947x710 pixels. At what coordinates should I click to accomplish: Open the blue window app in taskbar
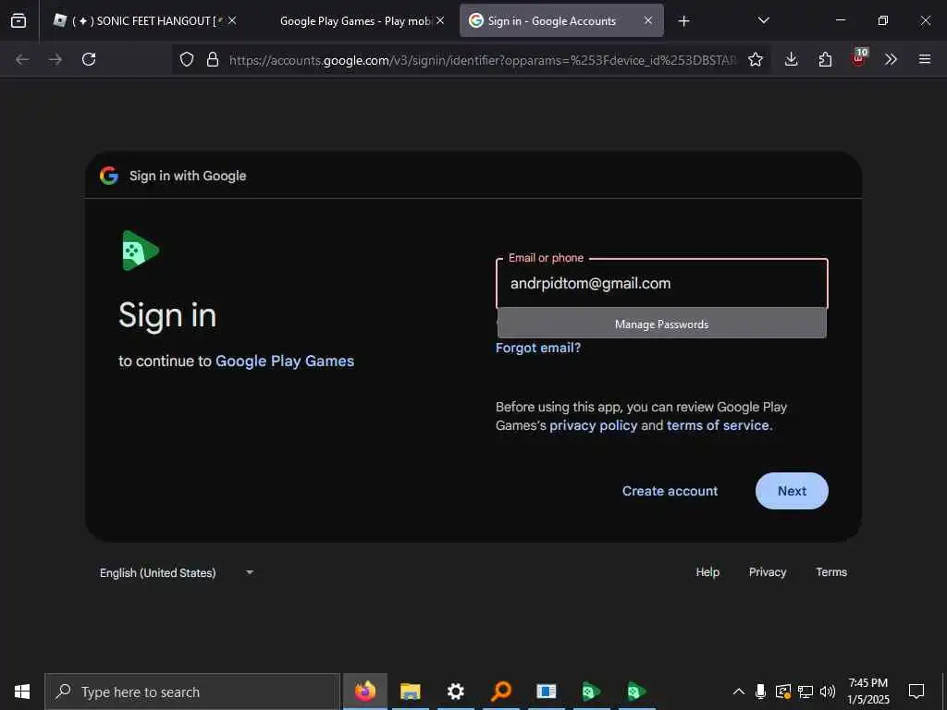point(546,692)
